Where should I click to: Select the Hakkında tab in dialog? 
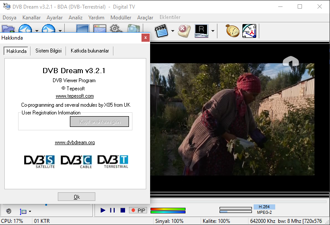tap(16, 51)
